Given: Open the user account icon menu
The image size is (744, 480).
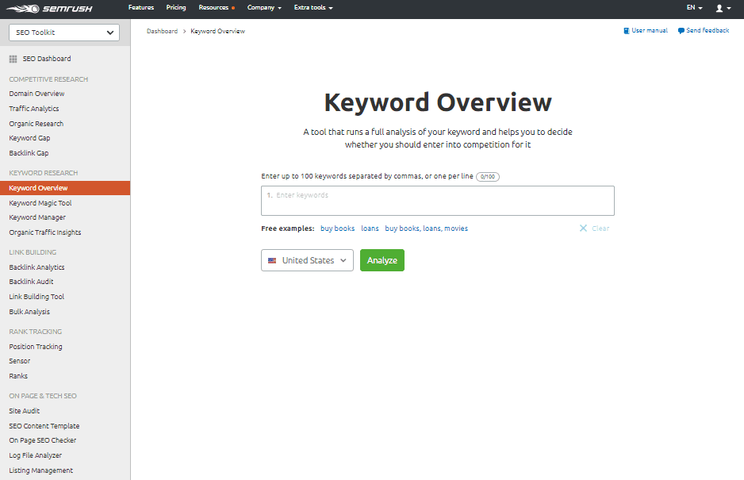Looking at the screenshot, I should (723, 8).
